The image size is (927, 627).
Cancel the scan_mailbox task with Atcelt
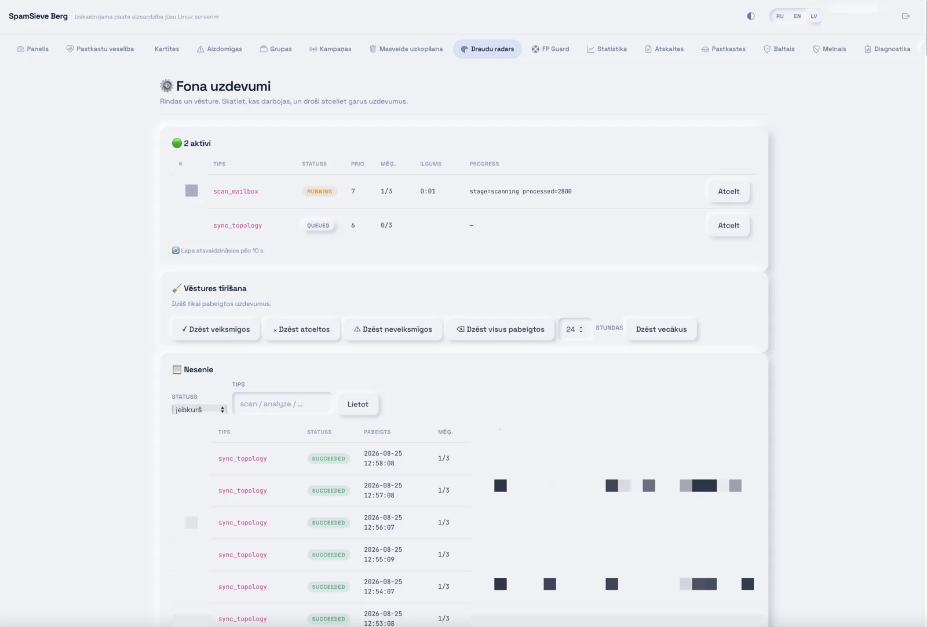(x=728, y=192)
